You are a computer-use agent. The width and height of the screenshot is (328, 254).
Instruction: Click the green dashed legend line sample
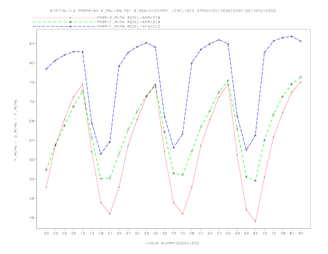click(64, 22)
